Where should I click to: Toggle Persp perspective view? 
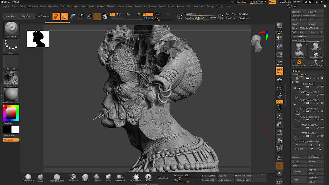[279, 71]
